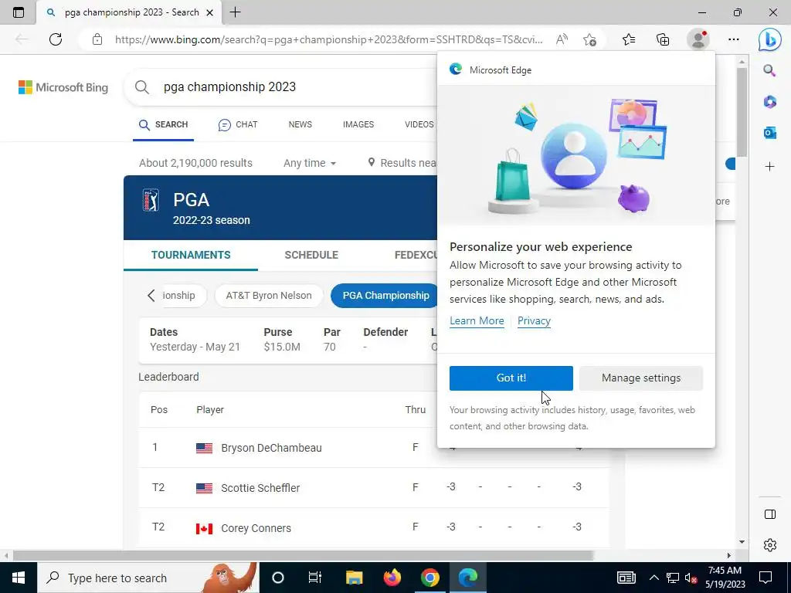
Task: View site information lock icon
Action: pyautogui.click(x=97, y=39)
